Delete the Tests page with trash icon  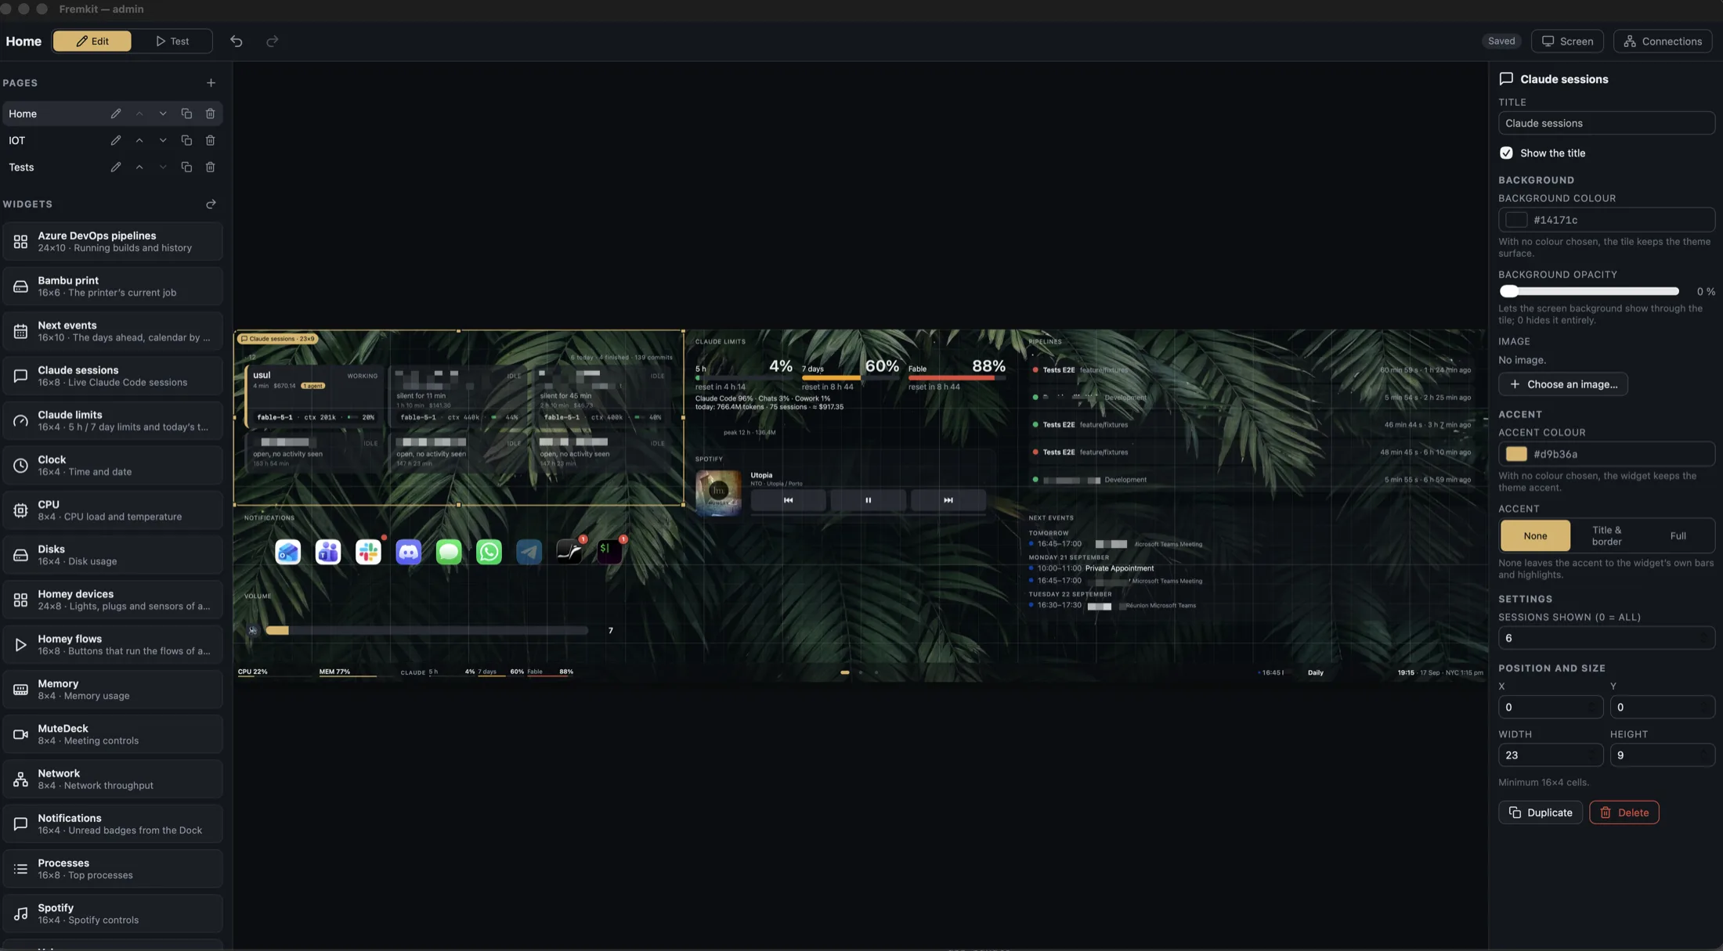(210, 168)
